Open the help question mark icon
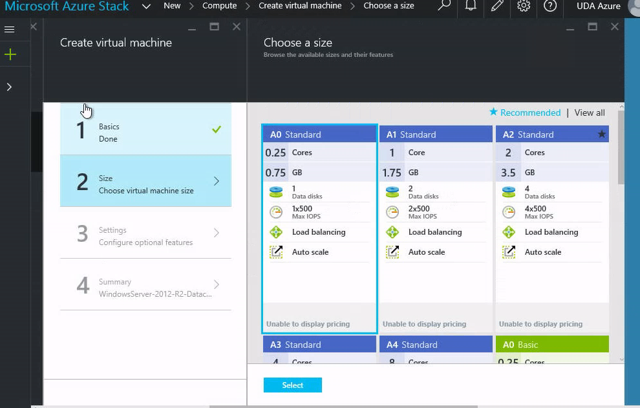The width and height of the screenshot is (640, 408). tap(550, 6)
